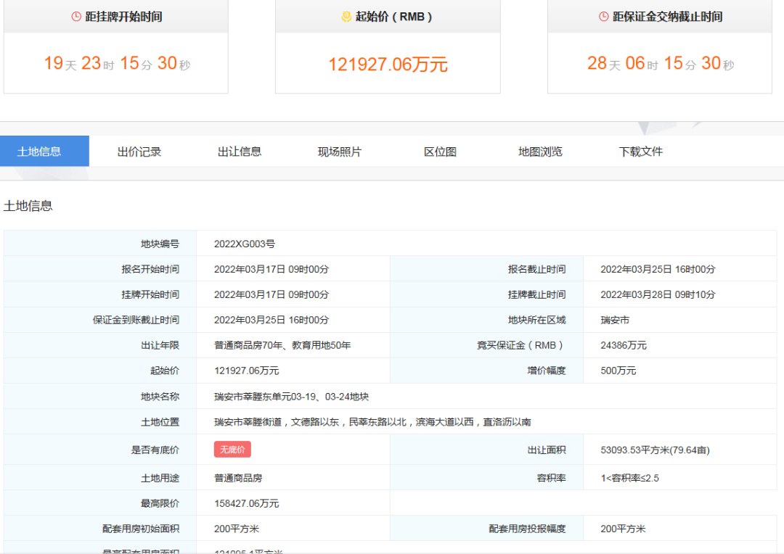Click the 出让年限 label
This screenshot has width=784, height=554.
coord(160,346)
